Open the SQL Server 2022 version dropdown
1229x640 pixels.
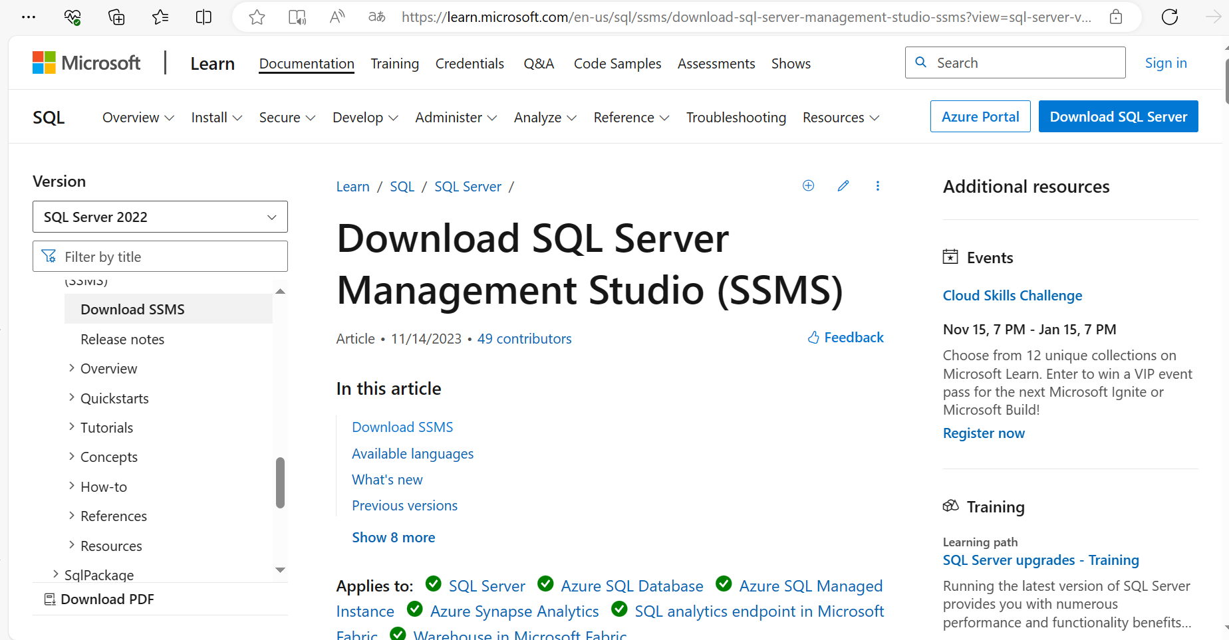(x=160, y=217)
